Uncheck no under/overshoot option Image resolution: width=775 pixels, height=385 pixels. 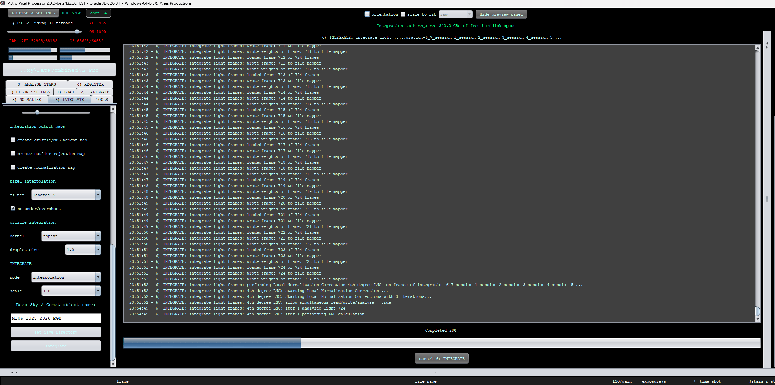pyautogui.click(x=13, y=208)
